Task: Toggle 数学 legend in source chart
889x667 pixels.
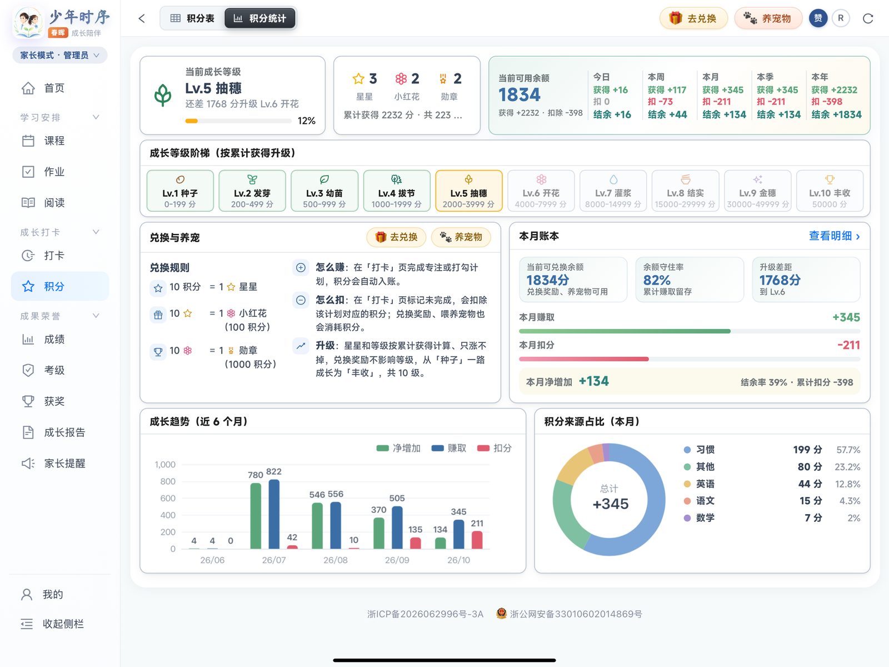Action: click(x=699, y=518)
